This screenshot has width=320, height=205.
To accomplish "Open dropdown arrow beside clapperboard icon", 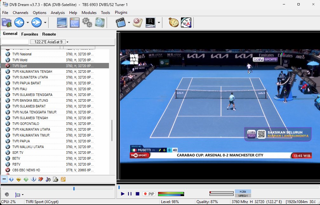I will [129, 23].
